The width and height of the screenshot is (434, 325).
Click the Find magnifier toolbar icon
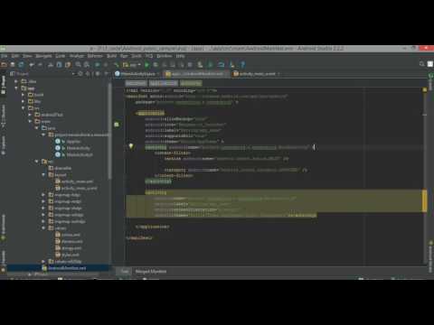pos(78,65)
